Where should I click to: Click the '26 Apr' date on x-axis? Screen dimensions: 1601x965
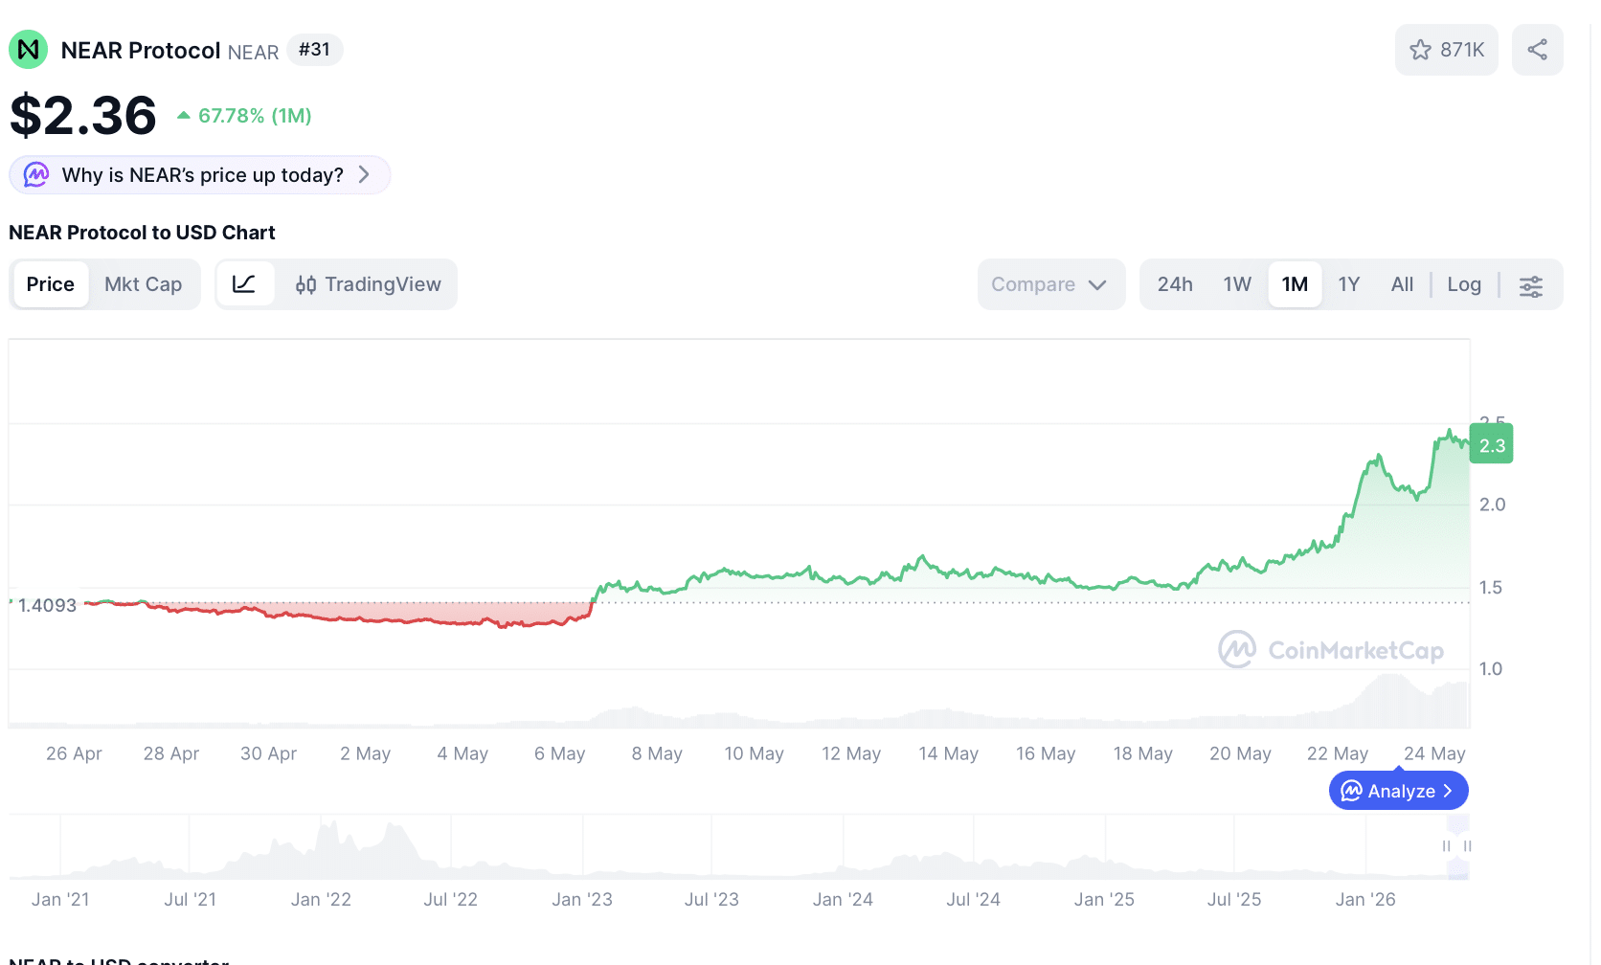click(74, 753)
